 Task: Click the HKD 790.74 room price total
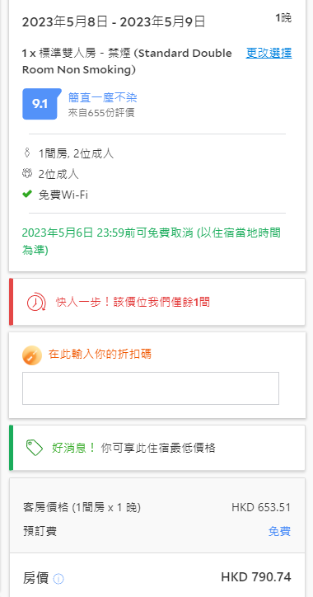256,577
